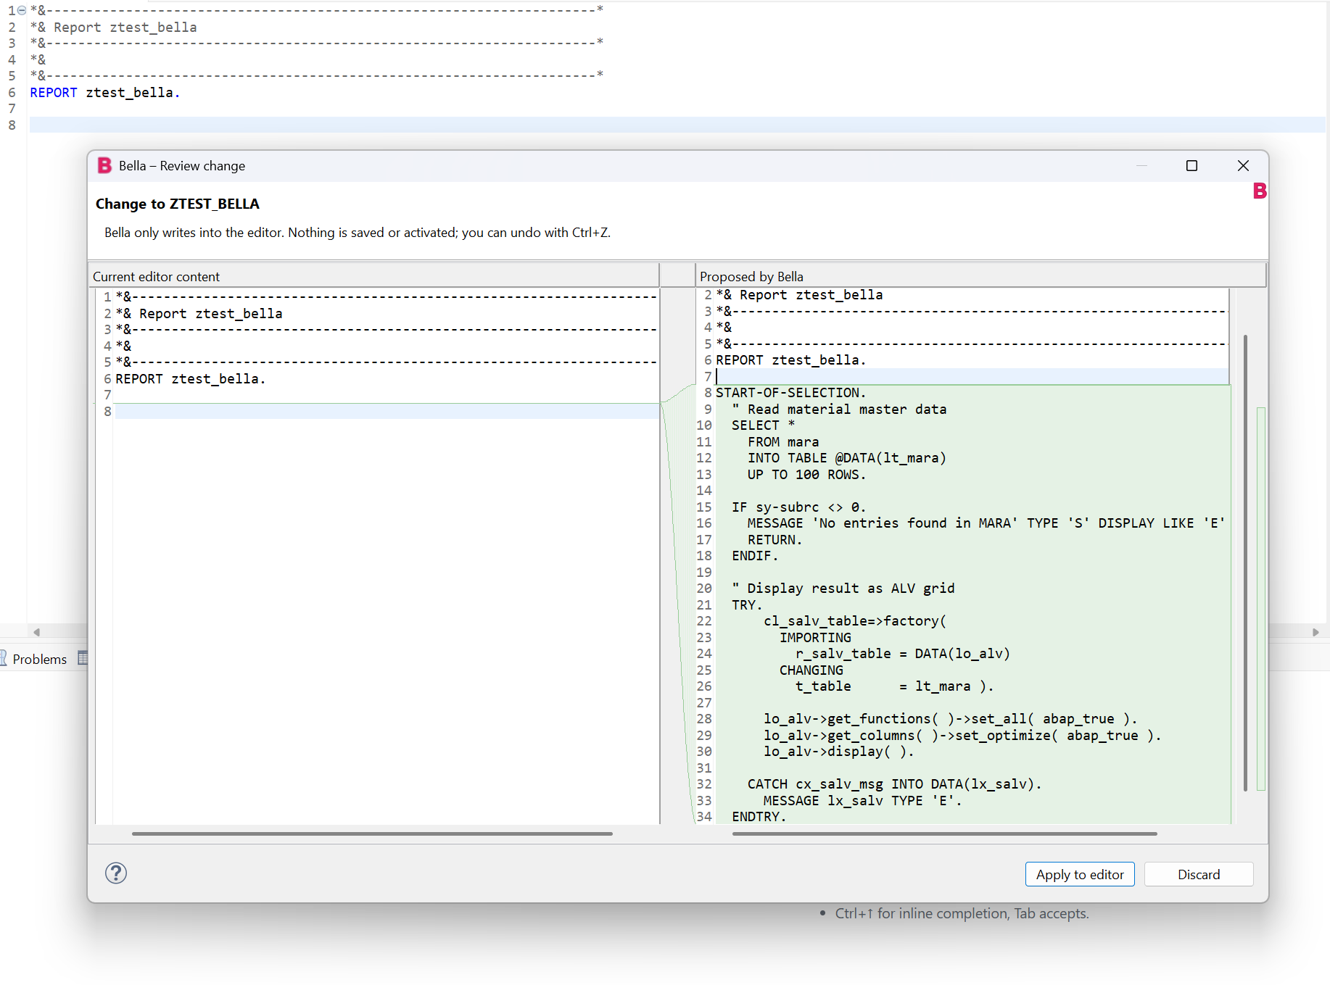Click the icon next to Problems tab
Screen dimensions: 1330x985
tap(83, 658)
